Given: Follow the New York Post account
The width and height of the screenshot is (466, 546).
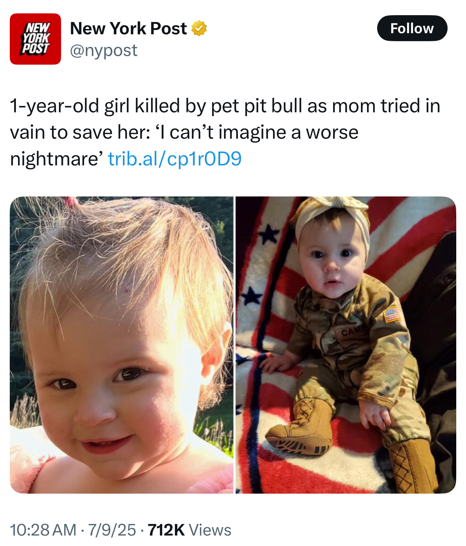Looking at the screenshot, I should point(412,28).
